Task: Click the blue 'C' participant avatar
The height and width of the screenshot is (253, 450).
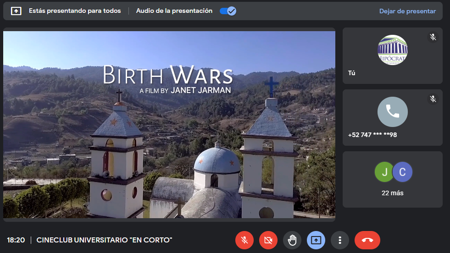Action: [402, 172]
